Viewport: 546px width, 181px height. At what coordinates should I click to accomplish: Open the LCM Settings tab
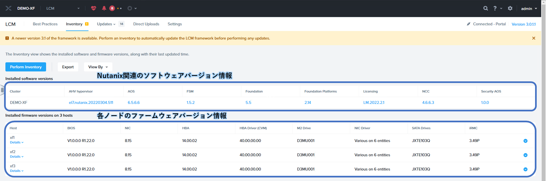(175, 24)
